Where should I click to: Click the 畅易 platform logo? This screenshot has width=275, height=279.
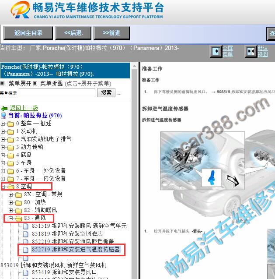coord(20,10)
